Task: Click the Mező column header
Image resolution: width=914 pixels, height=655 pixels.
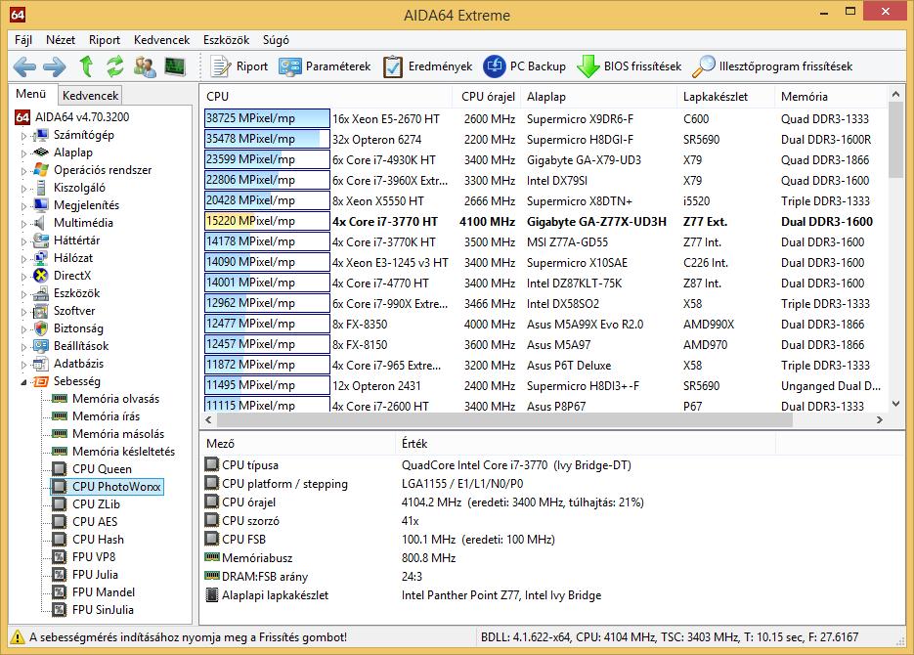Action: pyautogui.click(x=298, y=444)
